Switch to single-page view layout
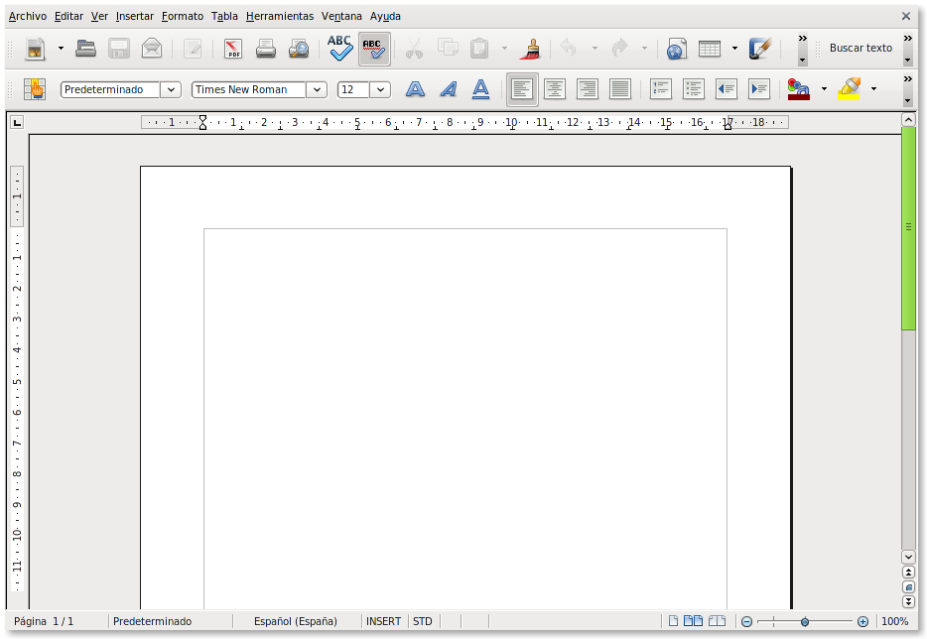 [673, 621]
